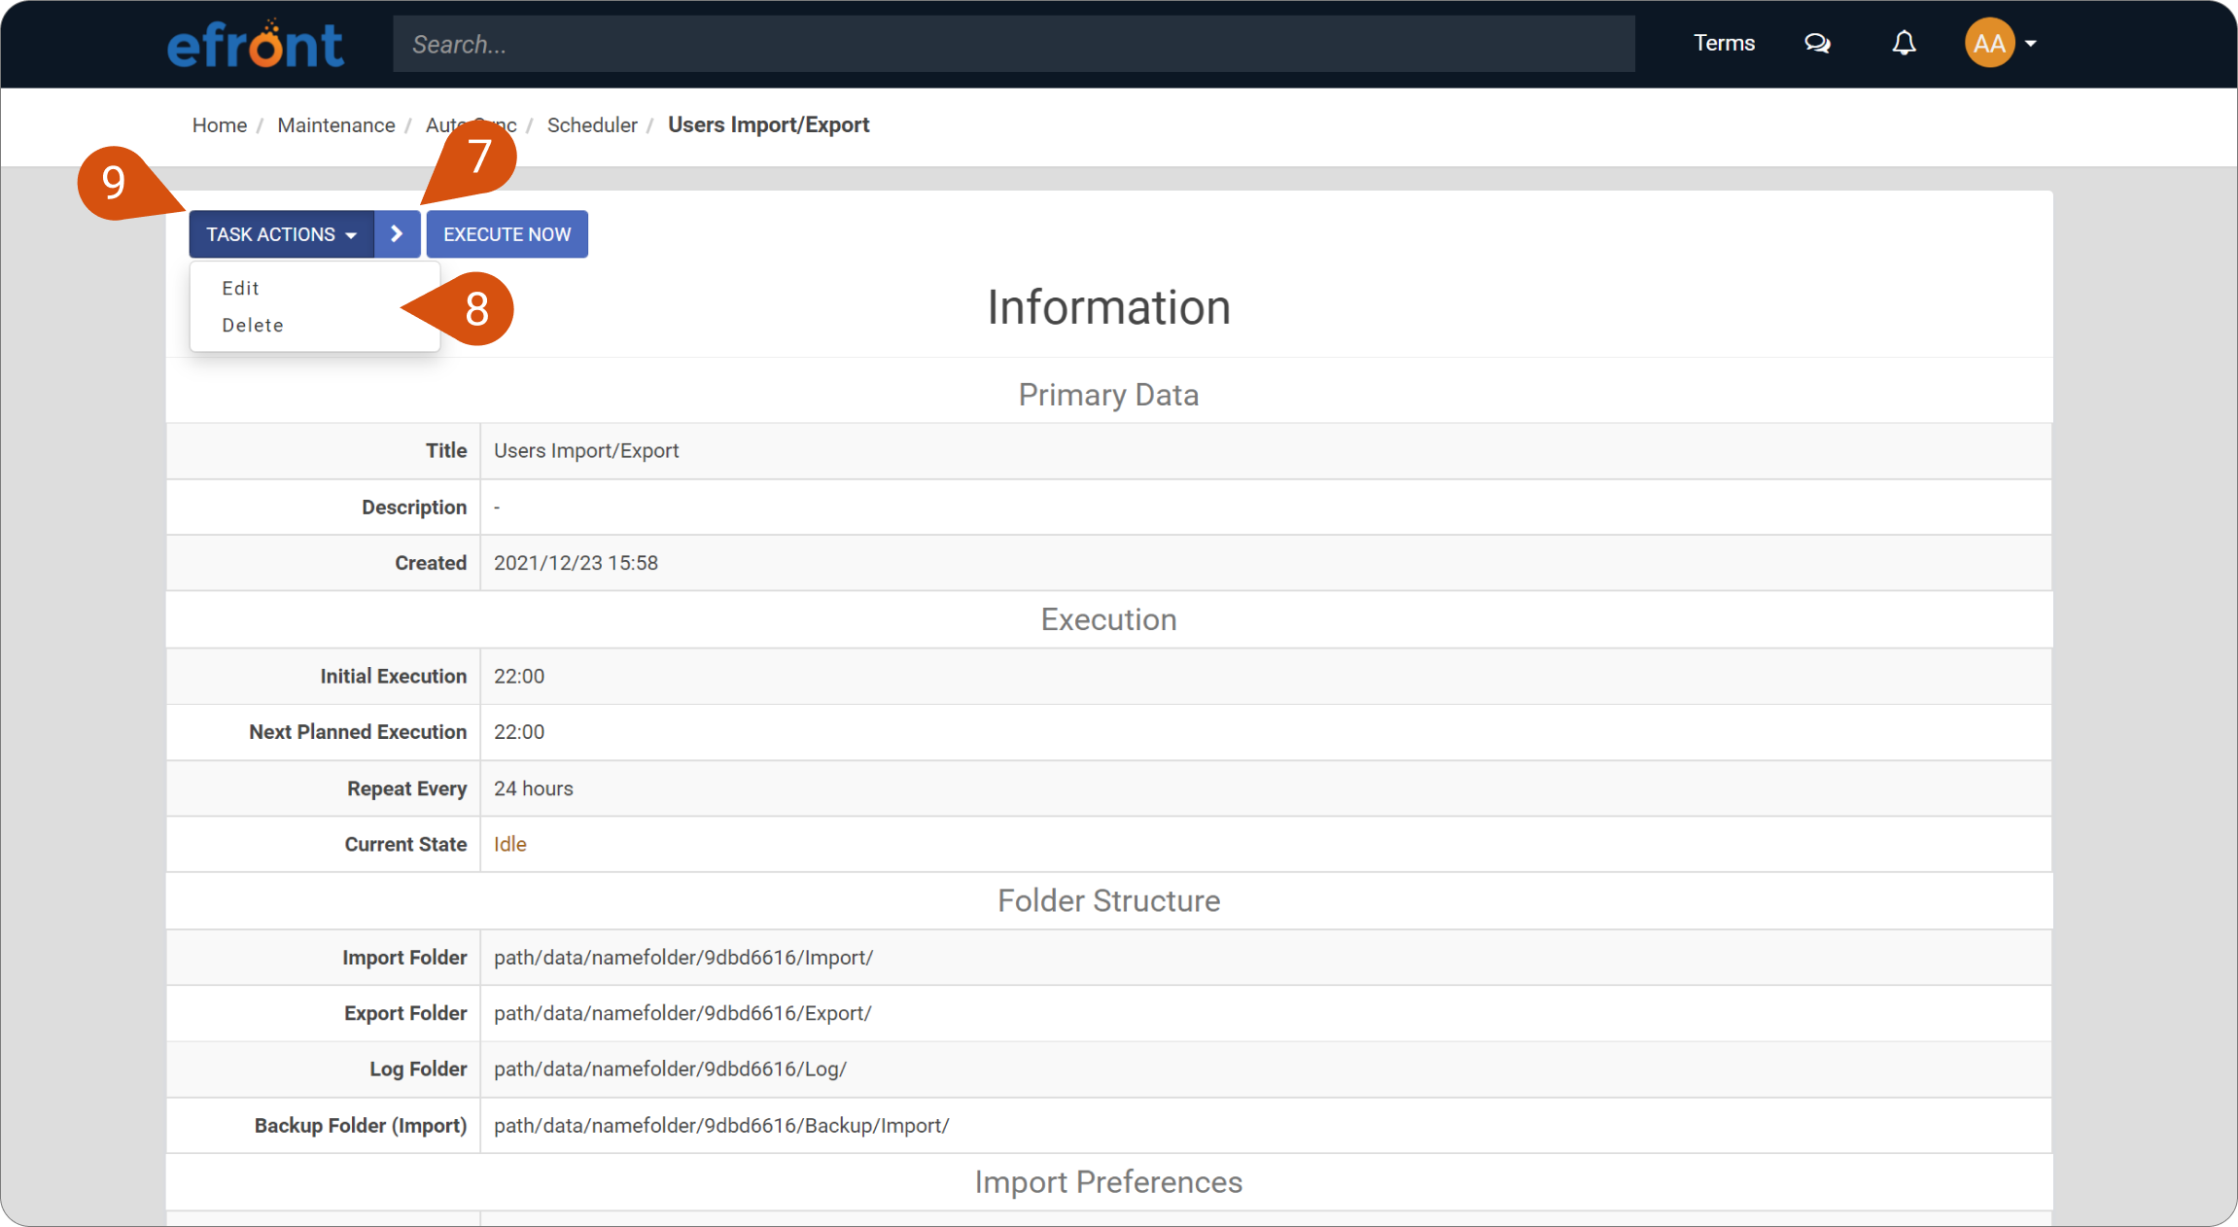Open the Terms link

pos(1724,43)
